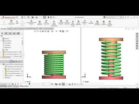Switch to the Sketch tab
This screenshot has height=104, width=139.
15,29
